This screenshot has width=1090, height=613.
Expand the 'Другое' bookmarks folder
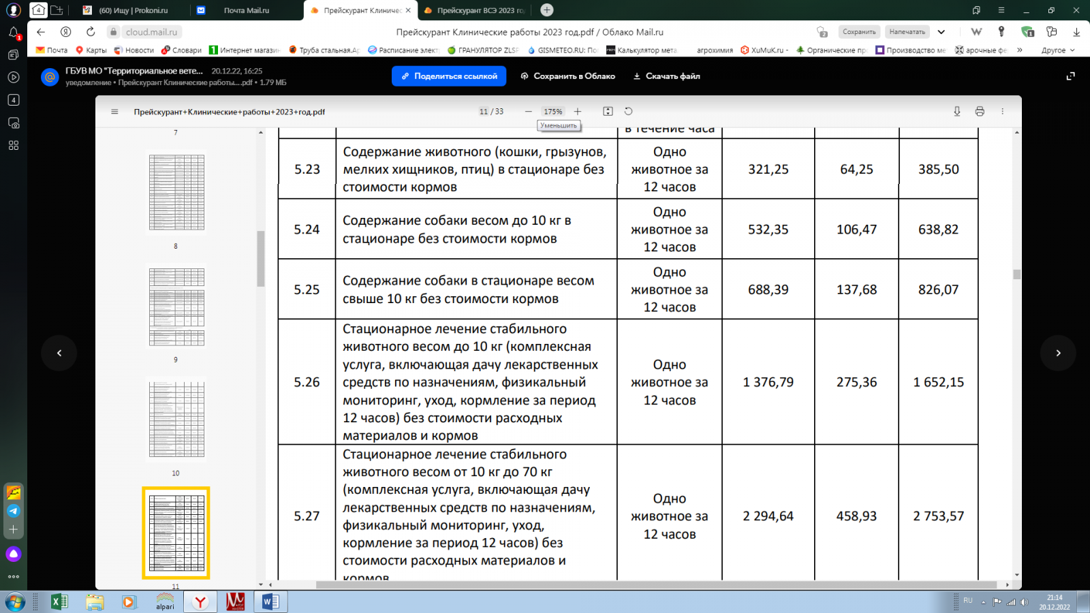(x=1057, y=50)
